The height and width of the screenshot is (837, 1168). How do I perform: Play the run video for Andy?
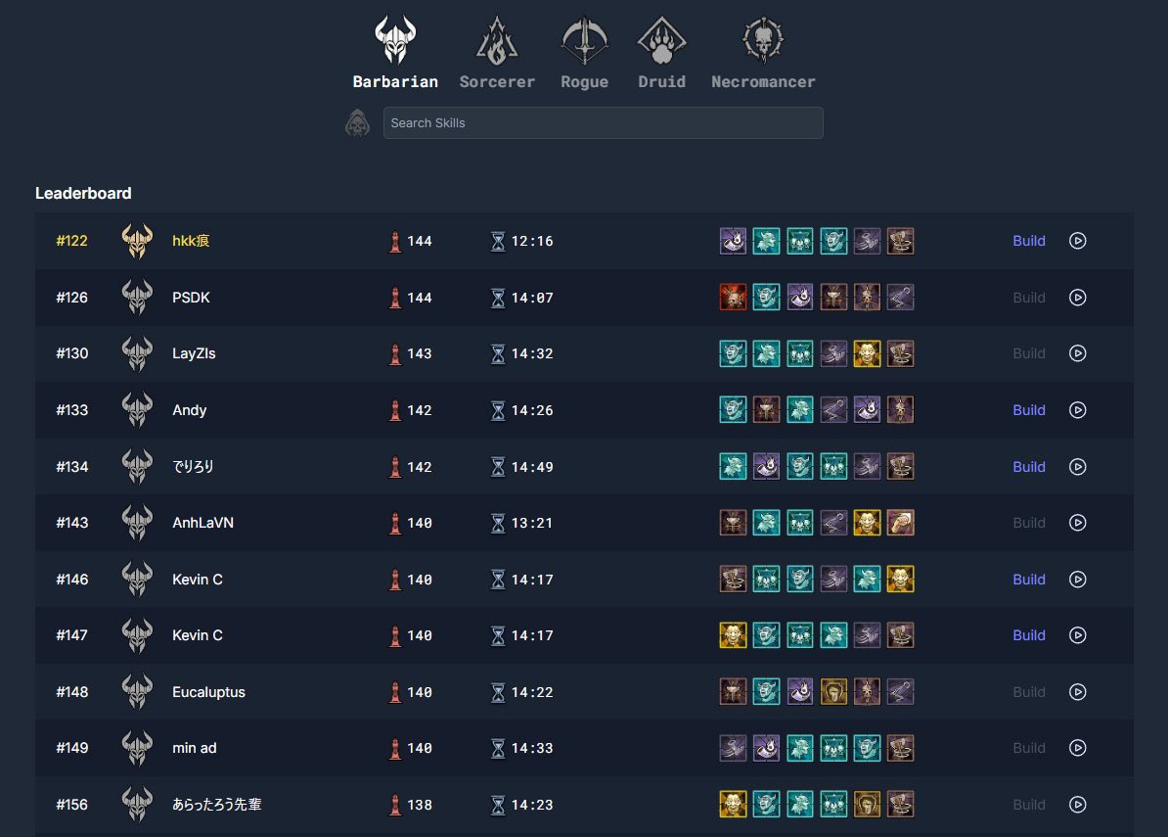(1077, 410)
